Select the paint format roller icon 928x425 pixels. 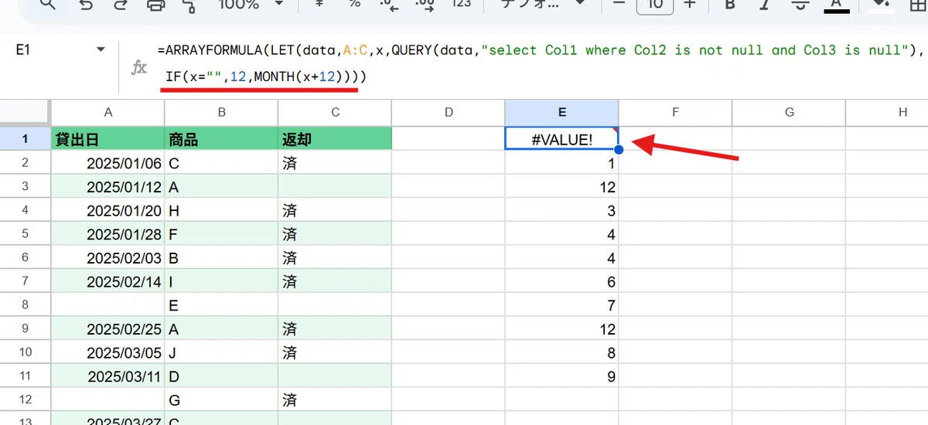pos(189,5)
